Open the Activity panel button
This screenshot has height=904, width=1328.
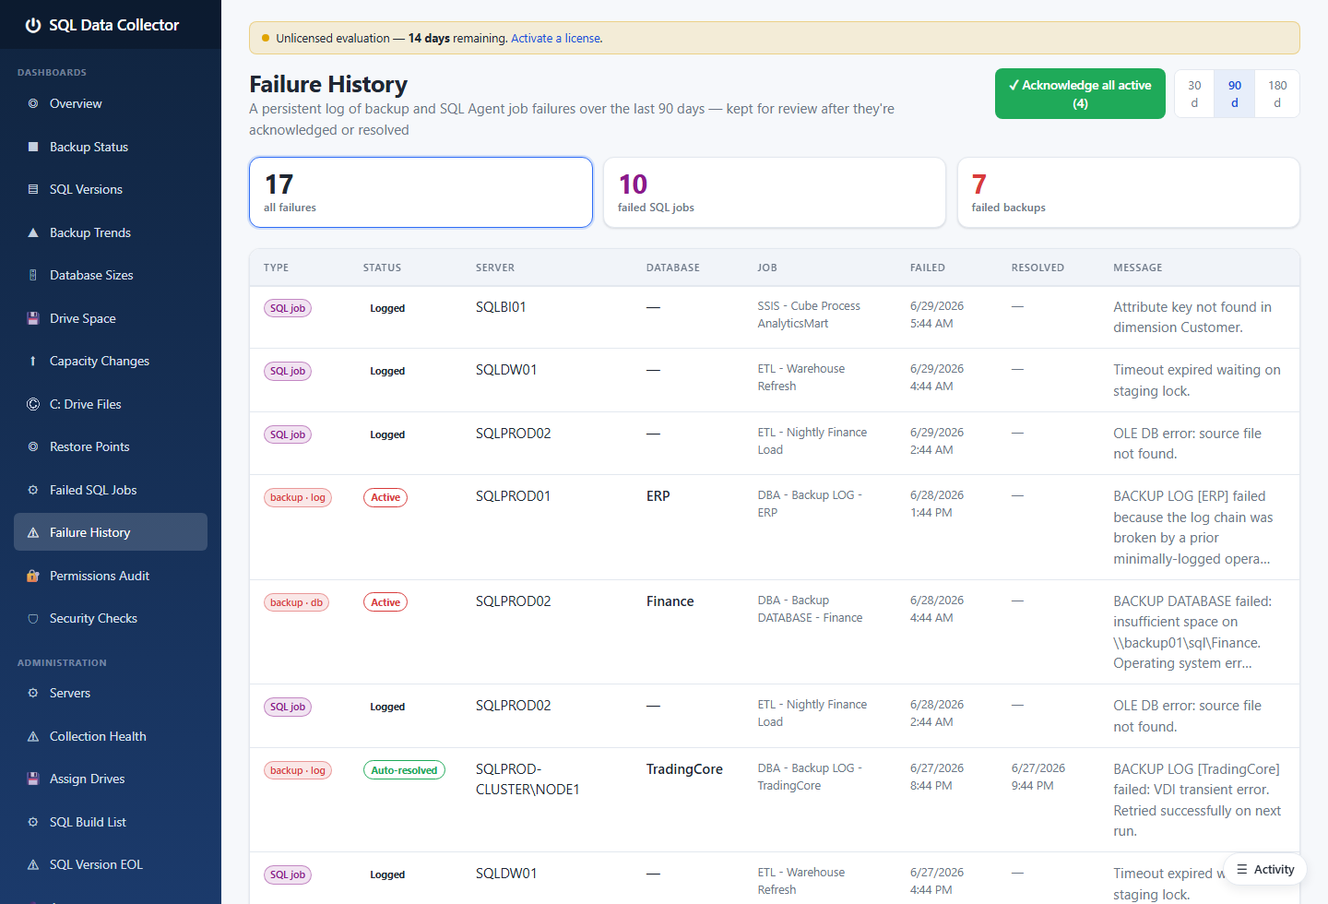click(x=1265, y=869)
